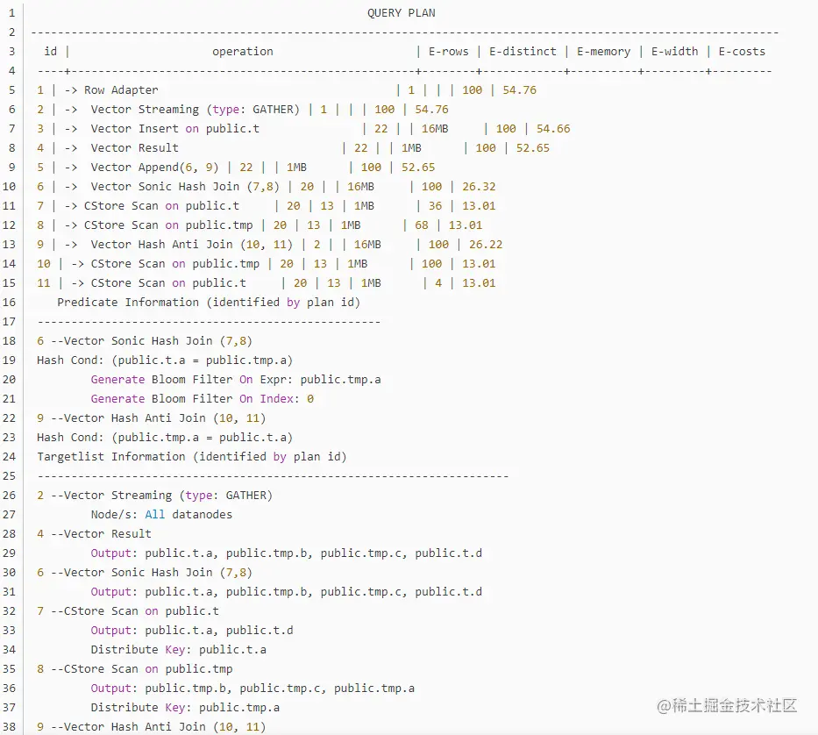Click the cost value 54.66
This screenshot has height=735, width=818.
(553, 129)
